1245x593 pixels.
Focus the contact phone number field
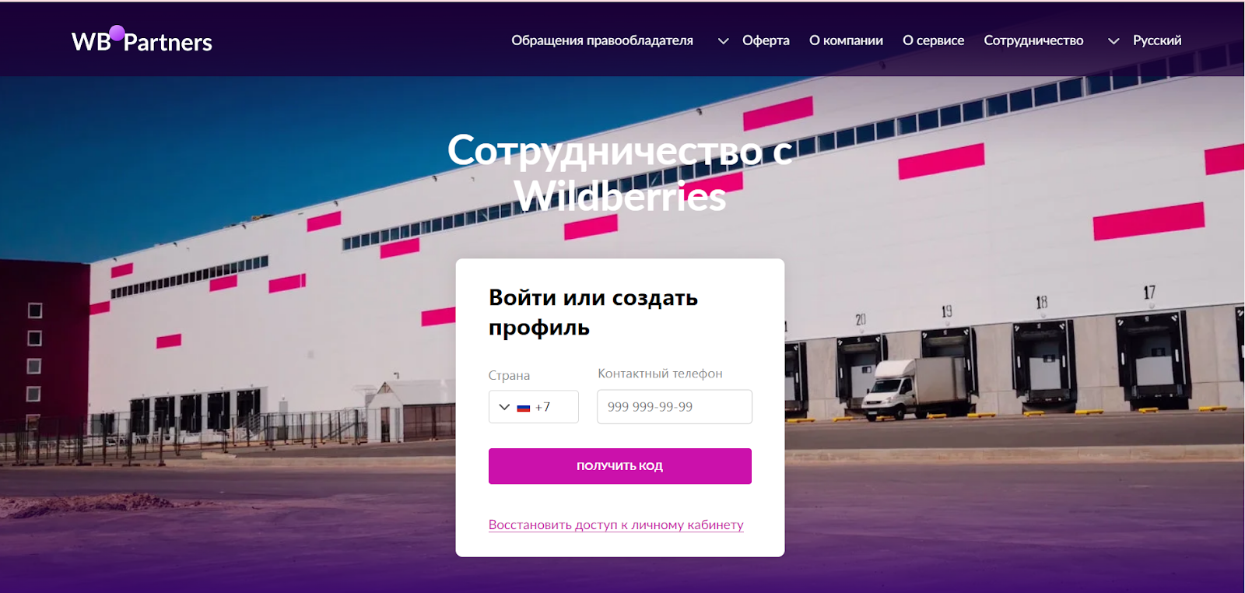coord(674,406)
